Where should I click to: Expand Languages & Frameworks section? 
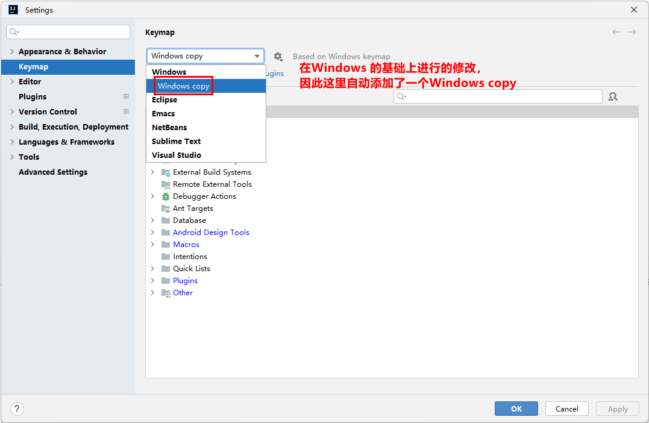[12, 142]
